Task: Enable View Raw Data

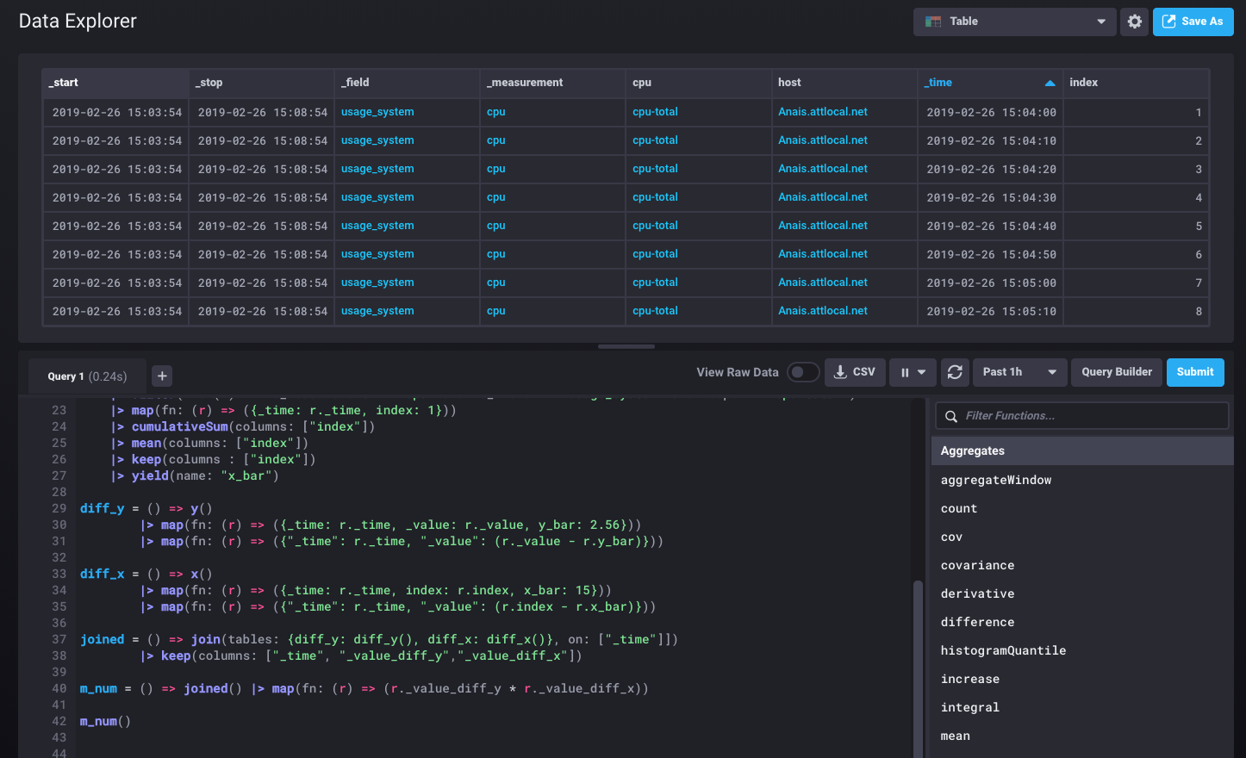Action: tap(802, 372)
